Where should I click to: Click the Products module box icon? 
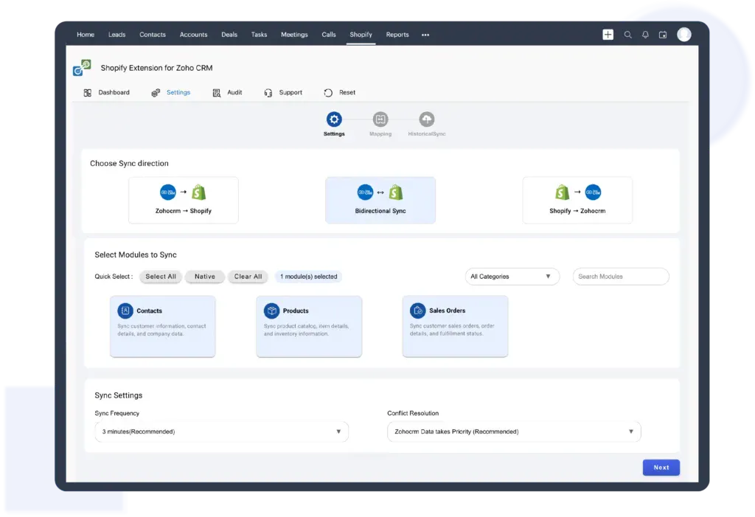pos(271,310)
